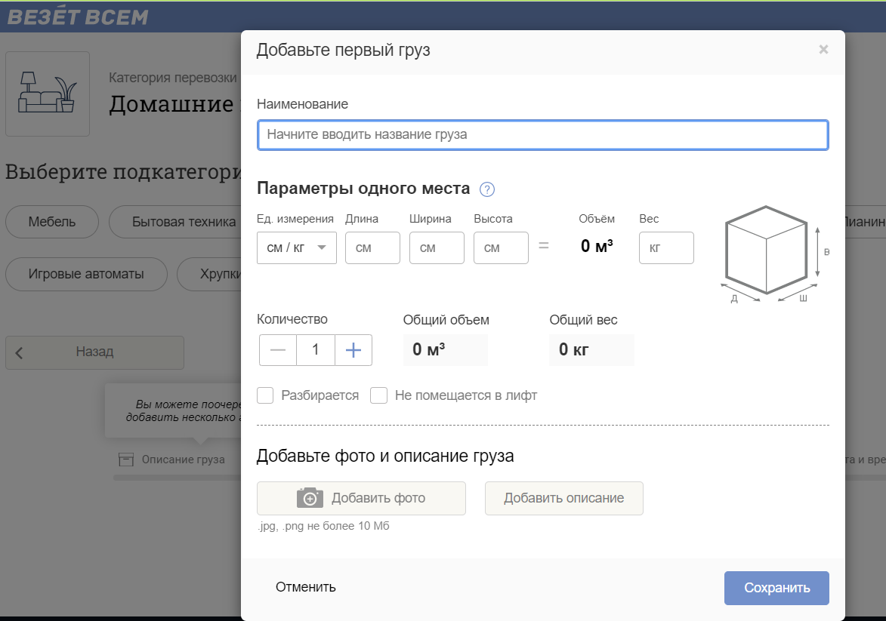
Task: Click the home goods category sofa icon
Action: pos(48,94)
